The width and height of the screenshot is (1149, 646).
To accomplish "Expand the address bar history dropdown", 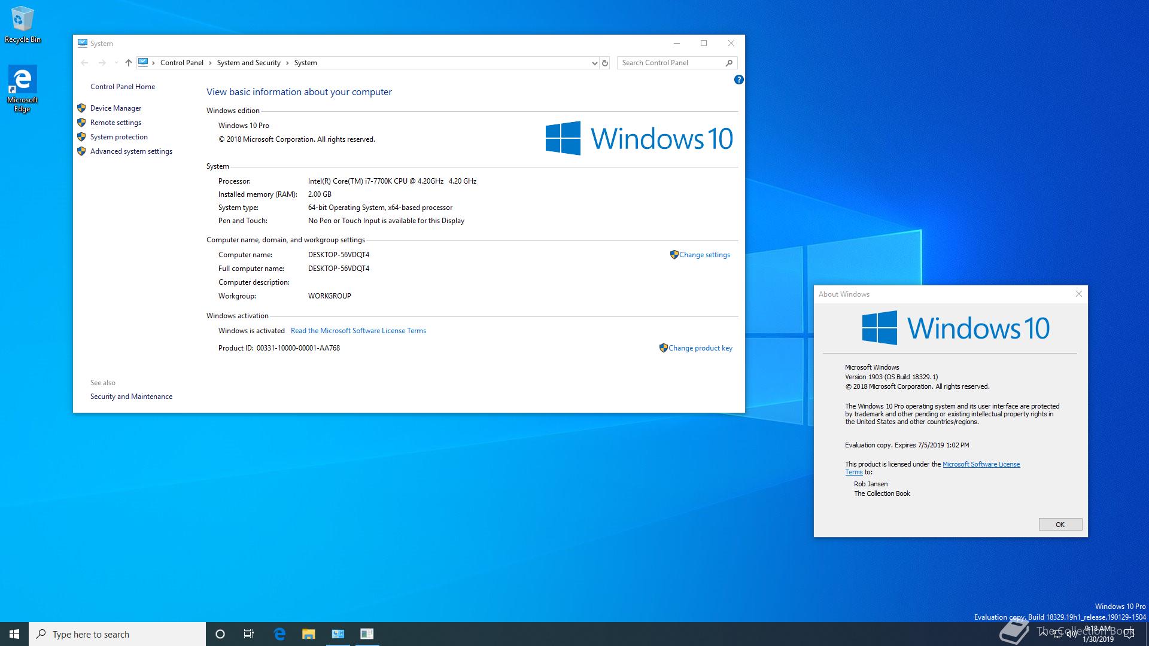I will 594,63.
